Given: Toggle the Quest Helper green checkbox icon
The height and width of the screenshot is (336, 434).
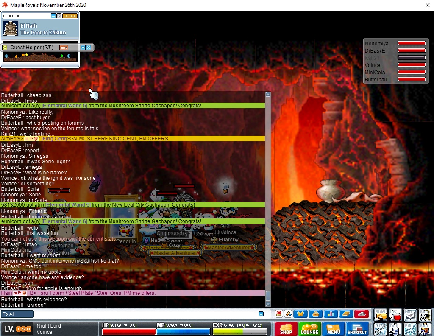Looking at the screenshot, I should point(5,48).
